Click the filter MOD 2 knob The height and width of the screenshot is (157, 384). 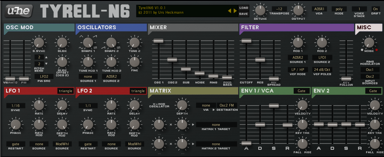pos(322,42)
